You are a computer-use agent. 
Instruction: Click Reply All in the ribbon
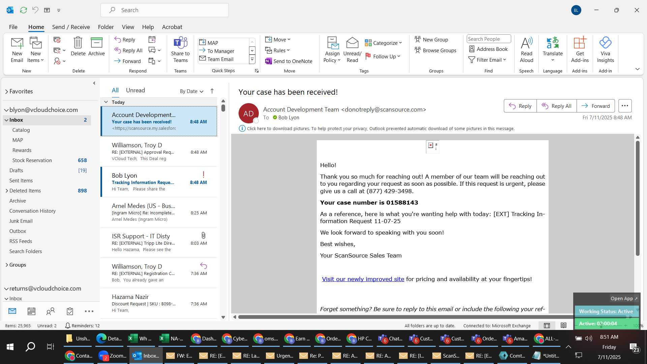click(128, 51)
